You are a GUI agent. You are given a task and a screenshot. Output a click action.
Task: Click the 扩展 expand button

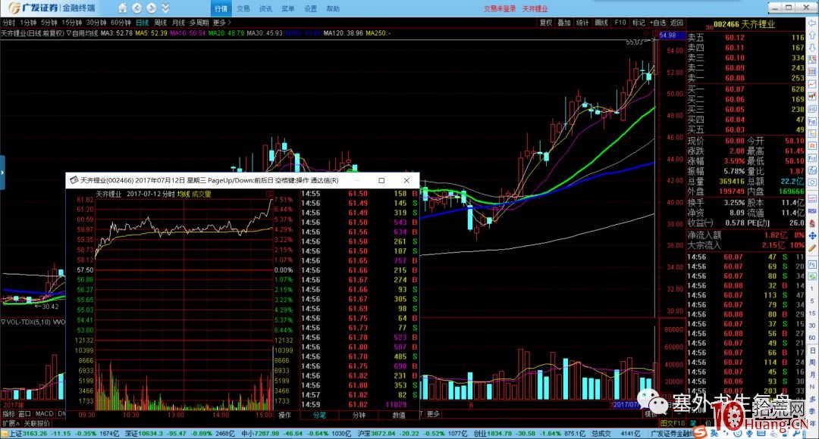click(11, 423)
